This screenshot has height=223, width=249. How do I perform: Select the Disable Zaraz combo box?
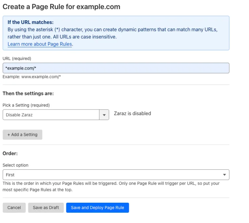51,115
